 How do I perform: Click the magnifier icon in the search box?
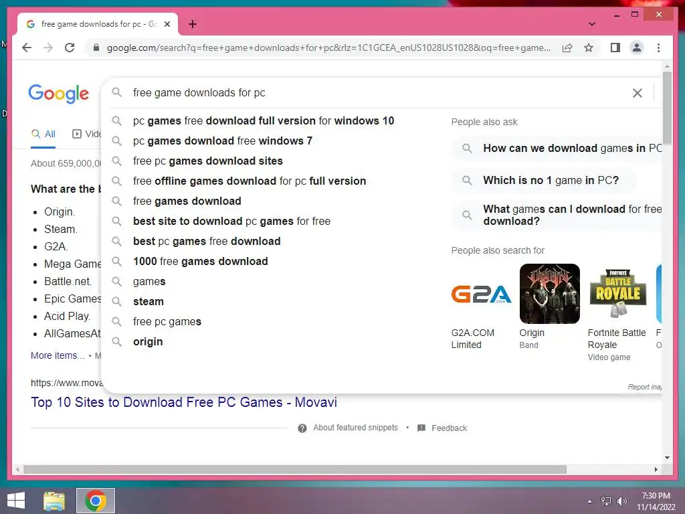(x=116, y=92)
